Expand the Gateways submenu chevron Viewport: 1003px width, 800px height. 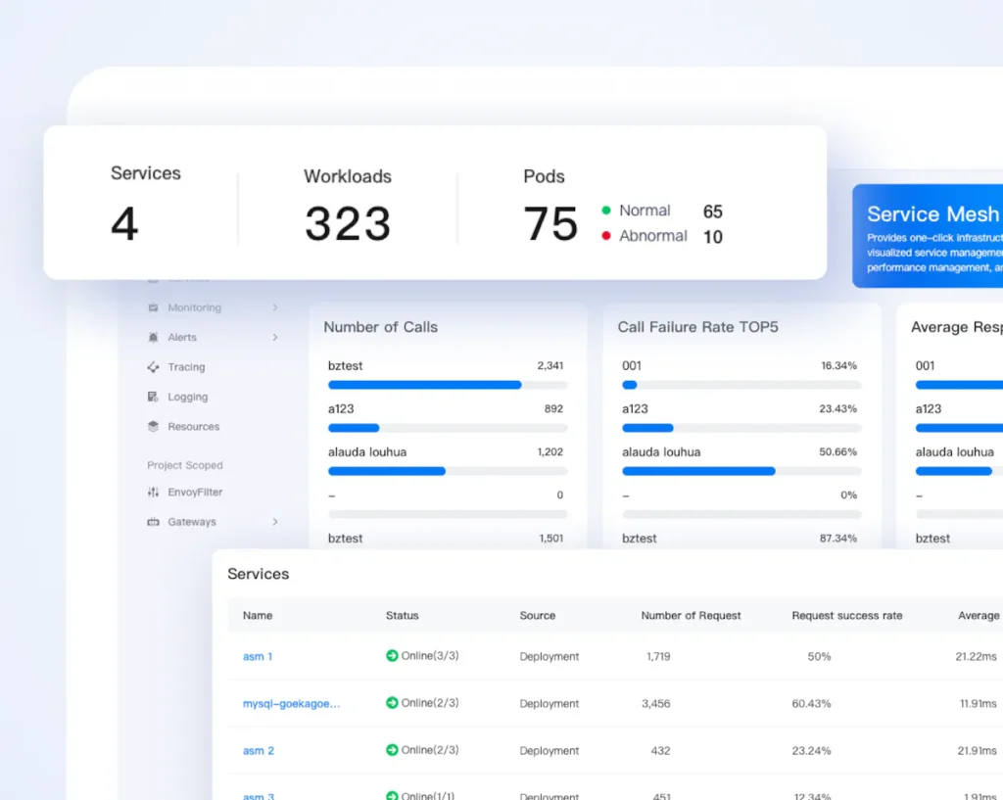(275, 522)
